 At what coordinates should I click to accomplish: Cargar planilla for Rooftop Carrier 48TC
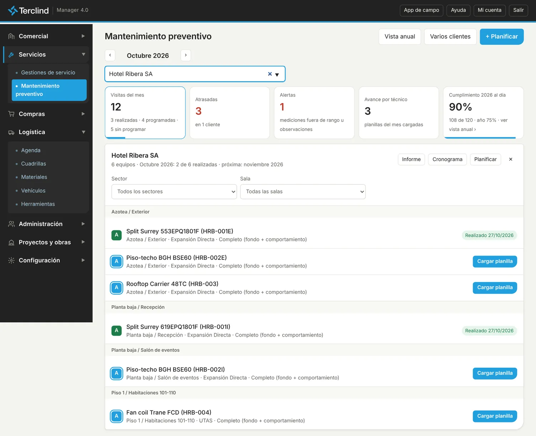coord(495,288)
